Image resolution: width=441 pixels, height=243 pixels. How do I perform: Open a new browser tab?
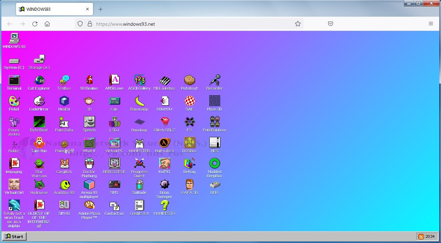[100, 9]
